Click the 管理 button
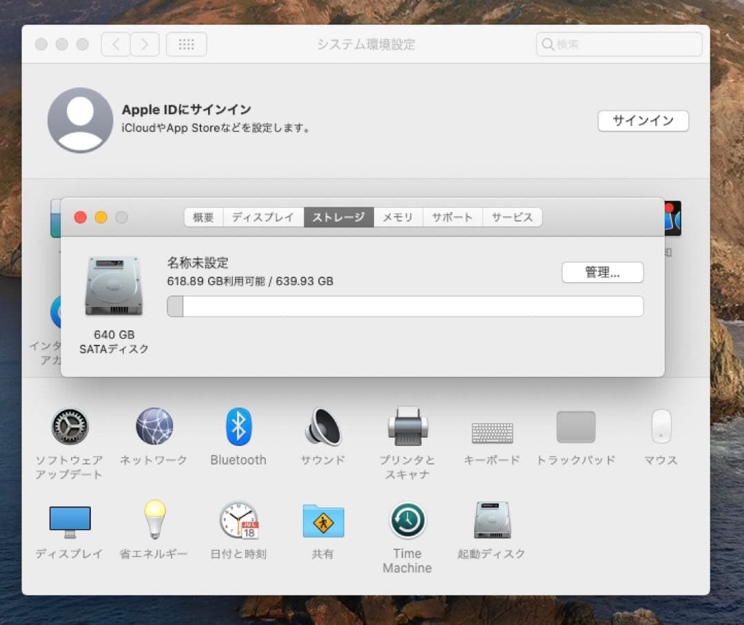Image resolution: width=744 pixels, height=625 pixels. tap(602, 273)
